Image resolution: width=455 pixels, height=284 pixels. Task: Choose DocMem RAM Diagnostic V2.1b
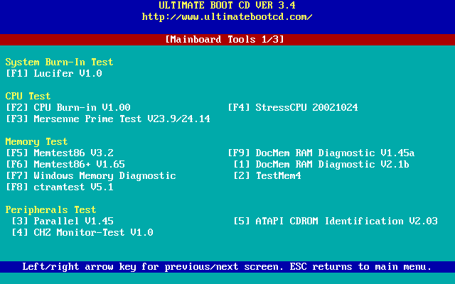pos(321,164)
